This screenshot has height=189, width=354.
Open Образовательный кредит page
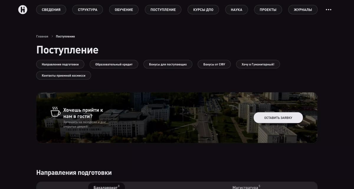[114, 64]
